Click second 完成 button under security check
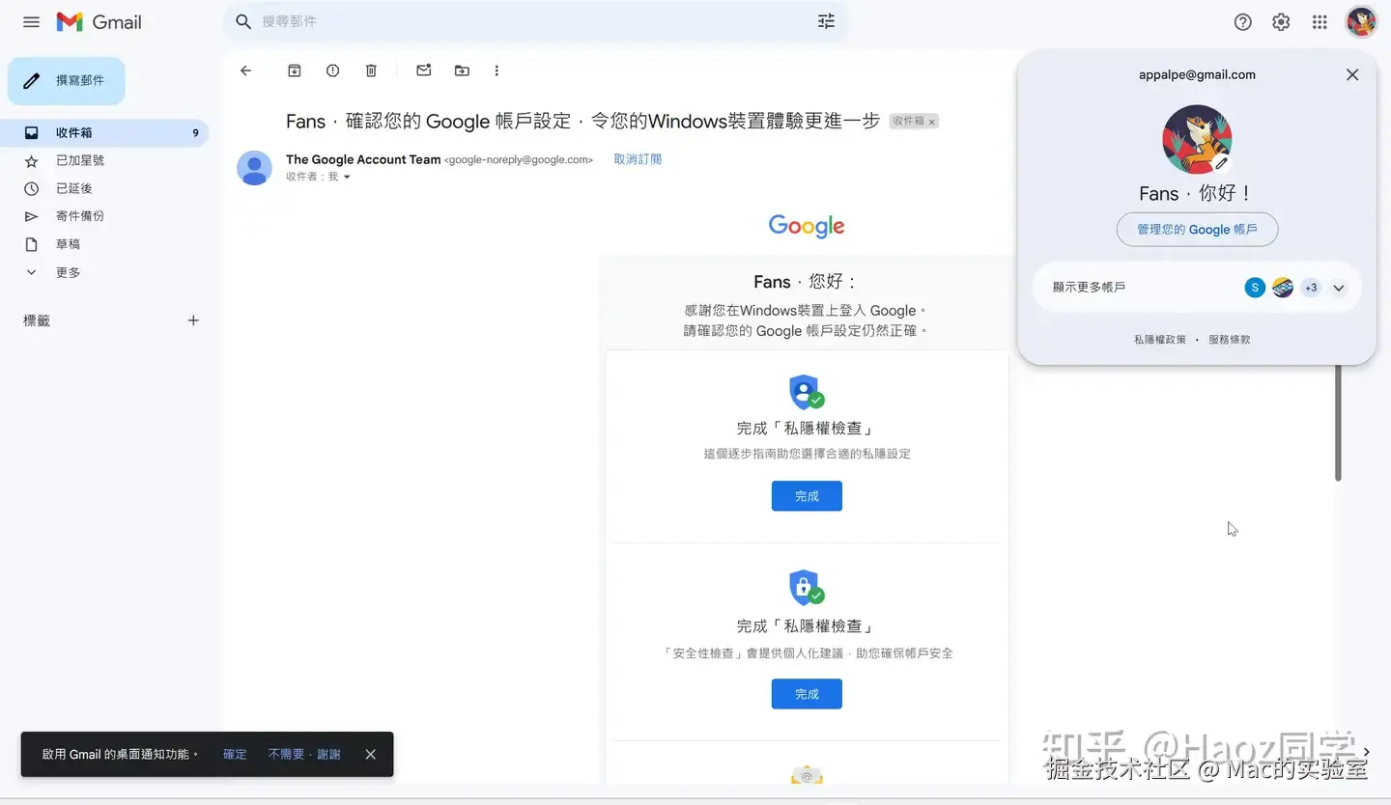 tap(807, 694)
